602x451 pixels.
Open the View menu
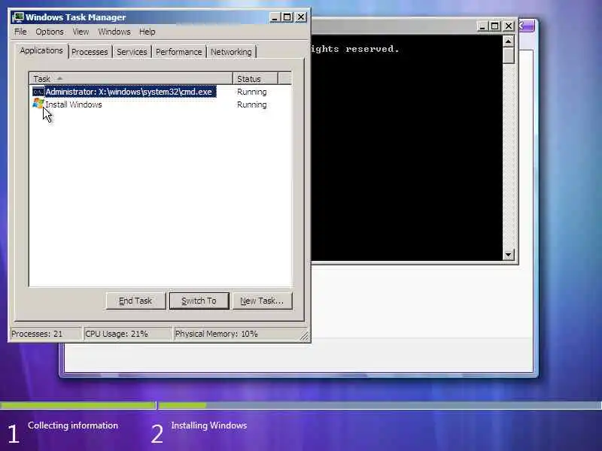click(x=81, y=32)
